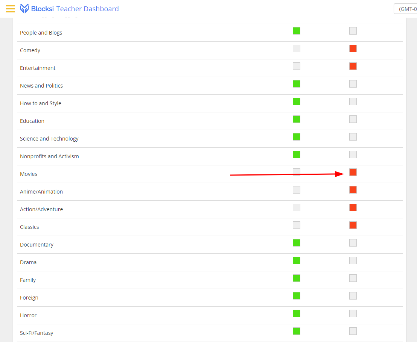Select the "Nonprofits and Activism" row text
Screen dimensions: 417x342
click(49, 156)
